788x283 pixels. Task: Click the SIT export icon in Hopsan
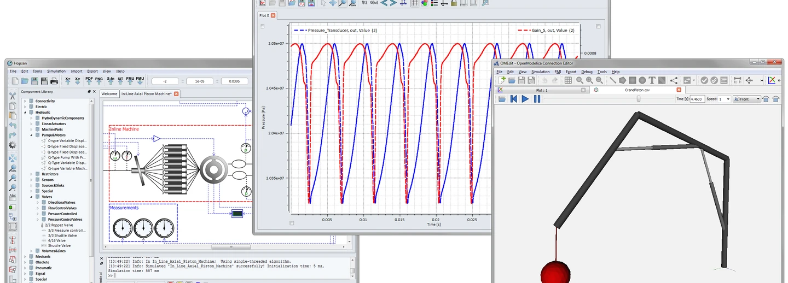tap(120, 80)
